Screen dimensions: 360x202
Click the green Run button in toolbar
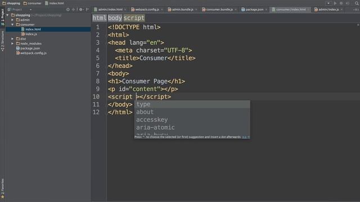(x=335, y=3)
